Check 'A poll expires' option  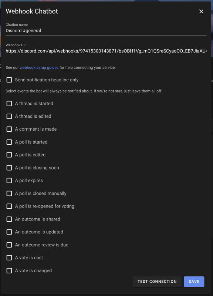9,181
